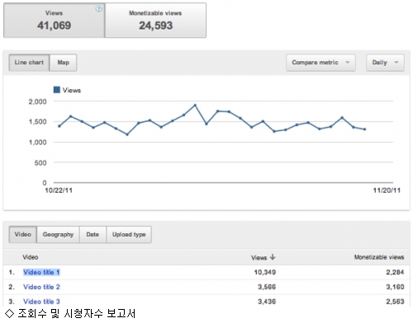
Task: Click the 1,000 y-axis label
Action: click(38, 143)
